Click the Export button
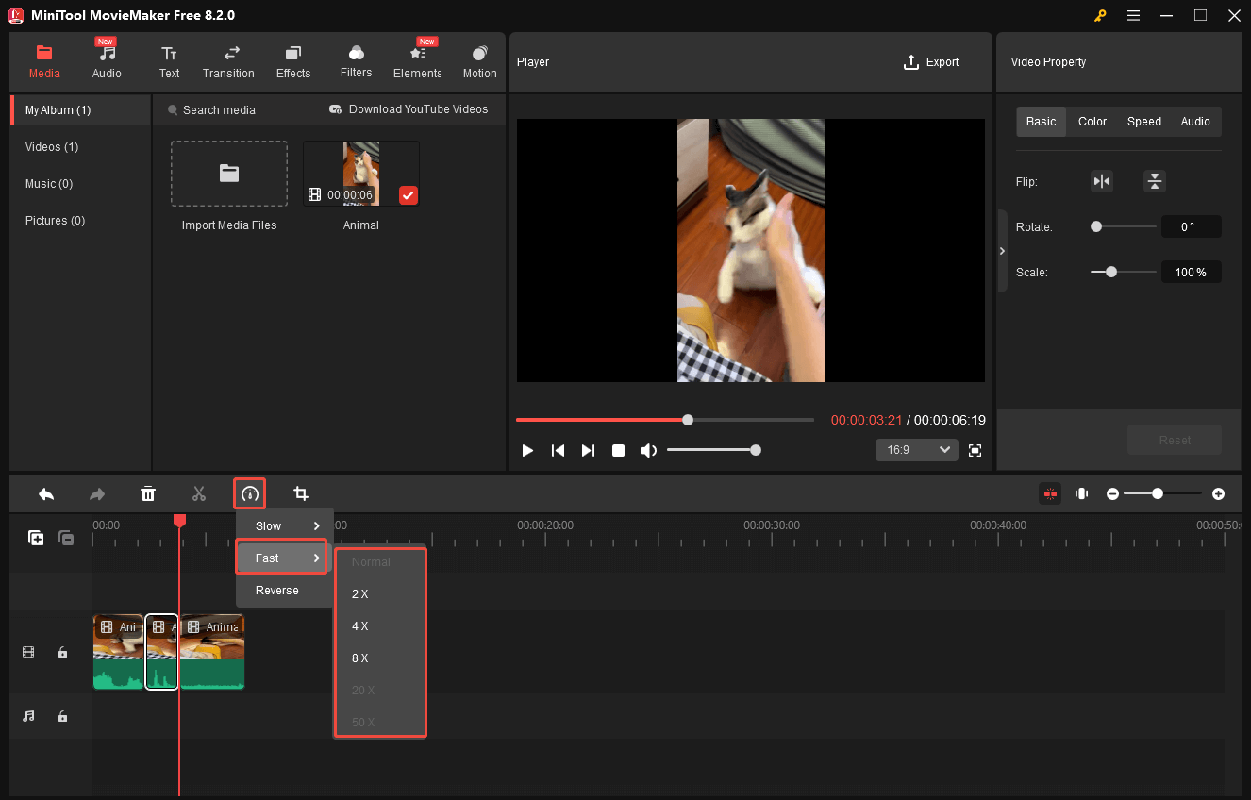1251x800 pixels. coord(930,61)
